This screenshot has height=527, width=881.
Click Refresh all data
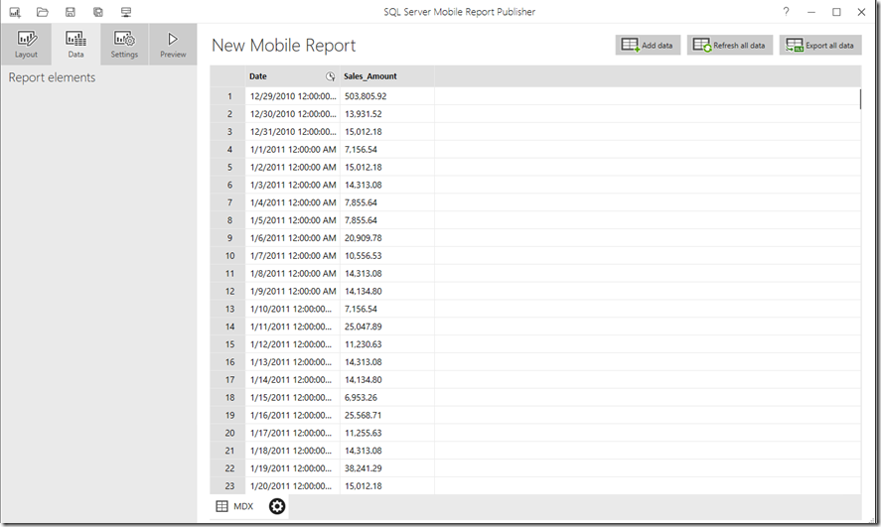coord(729,46)
